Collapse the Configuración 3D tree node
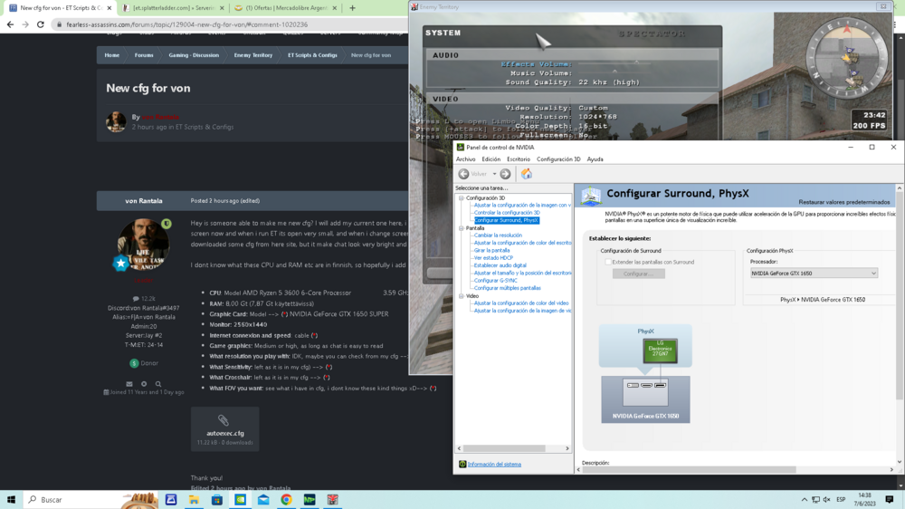Screen dimensions: 905x509 [x=462, y=198]
